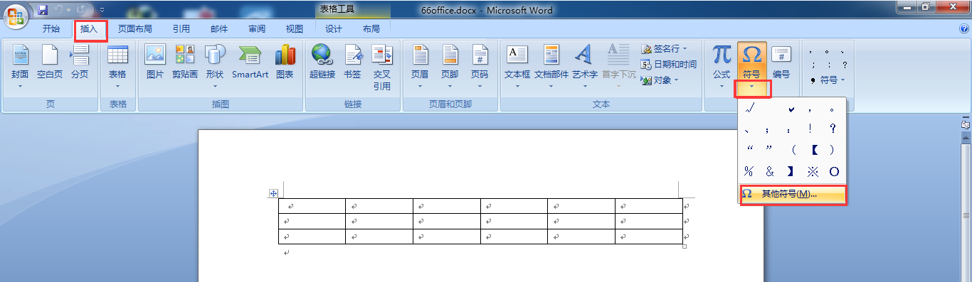Insert the question mark symbol from gallery
This screenshot has width=972, height=282.
coord(833,129)
